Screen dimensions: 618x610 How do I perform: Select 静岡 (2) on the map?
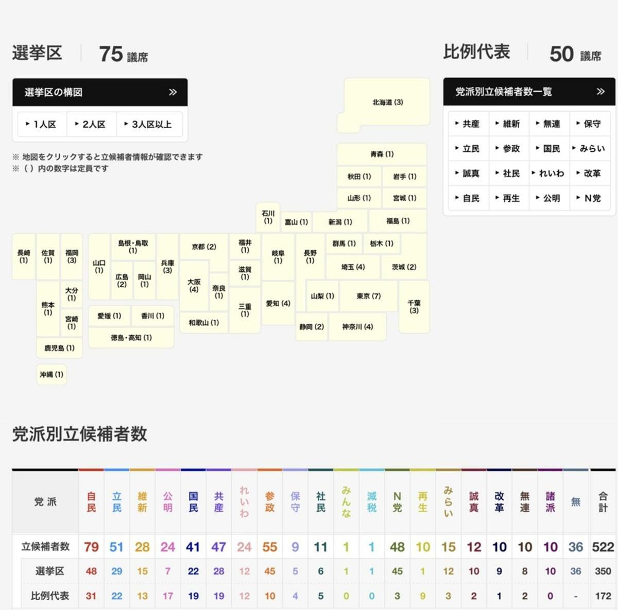[312, 326]
